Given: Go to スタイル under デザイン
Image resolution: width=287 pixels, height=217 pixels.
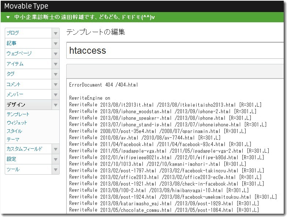Looking at the screenshot, I should [x=14, y=131].
